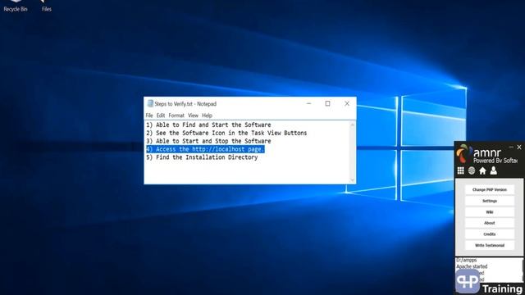This screenshot has width=525, height=295.
Task: Open Notepad Edit menu
Action: [x=161, y=116]
